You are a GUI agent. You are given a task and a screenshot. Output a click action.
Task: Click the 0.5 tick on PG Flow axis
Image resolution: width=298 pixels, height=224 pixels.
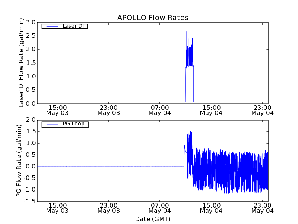(31, 155)
